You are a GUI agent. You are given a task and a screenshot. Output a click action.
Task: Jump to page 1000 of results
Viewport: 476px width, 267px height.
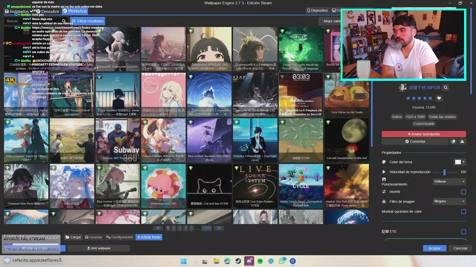pyautogui.click(x=206, y=228)
